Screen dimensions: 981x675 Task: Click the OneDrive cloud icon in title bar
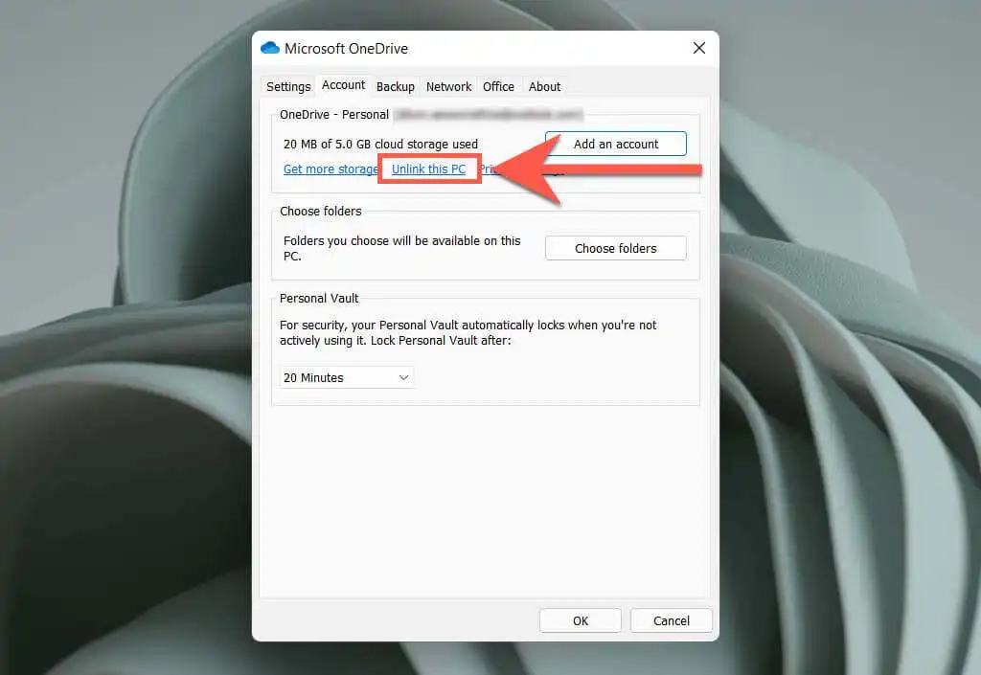pos(269,48)
